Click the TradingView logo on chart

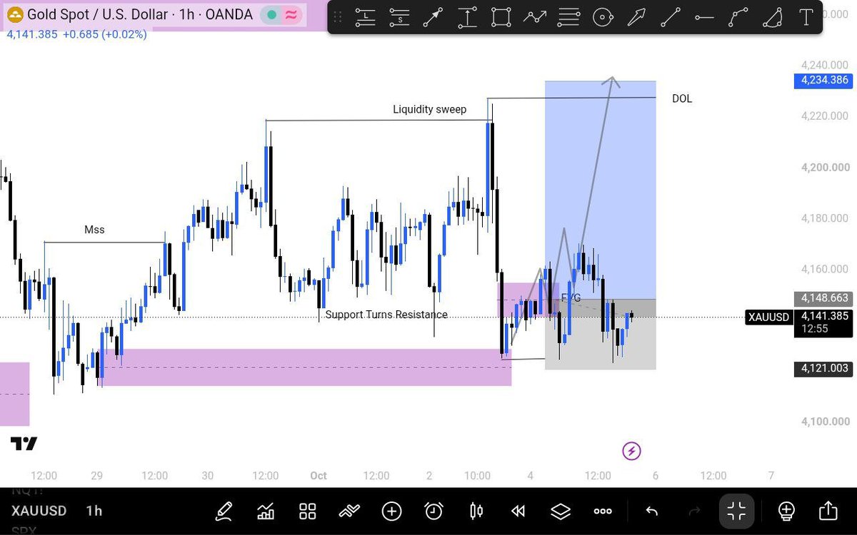coord(24,444)
